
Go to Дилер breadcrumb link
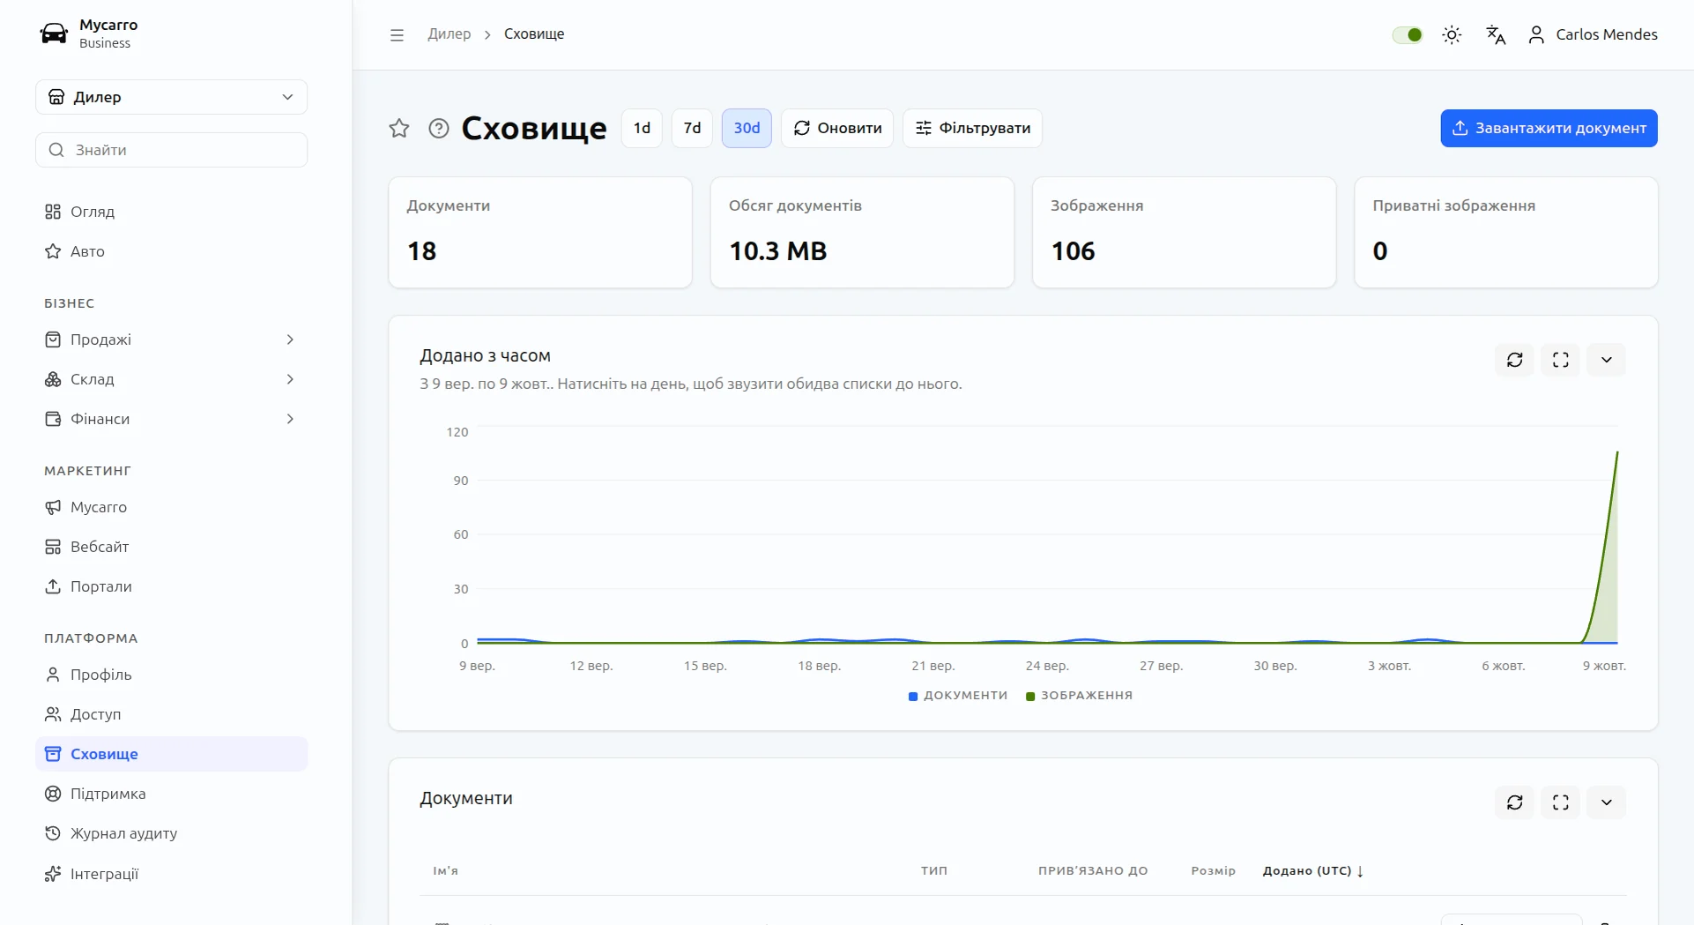click(450, 34)
